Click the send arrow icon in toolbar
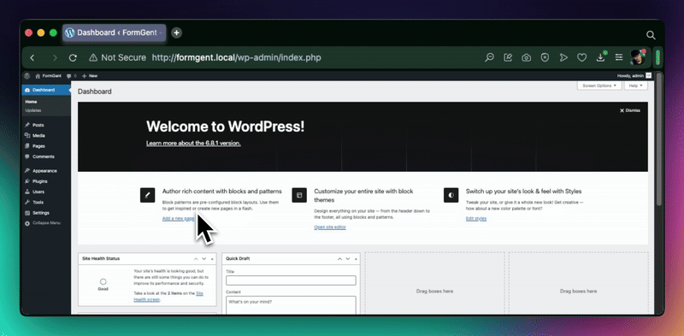Viewport: 684px width, 336px height. (x=563, y=57)
